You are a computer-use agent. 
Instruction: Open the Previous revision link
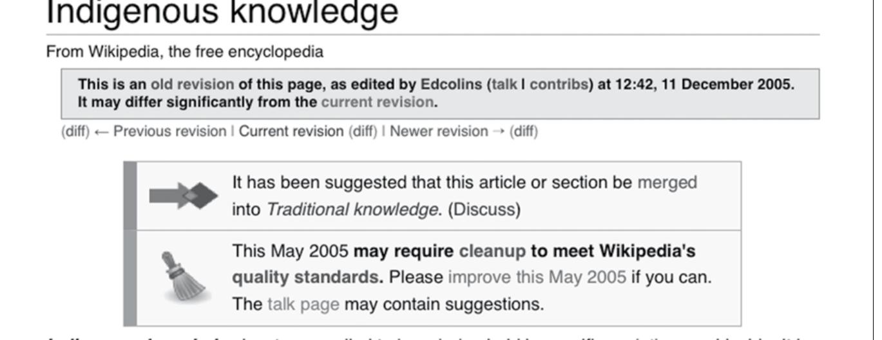click(x=169, y=131)
